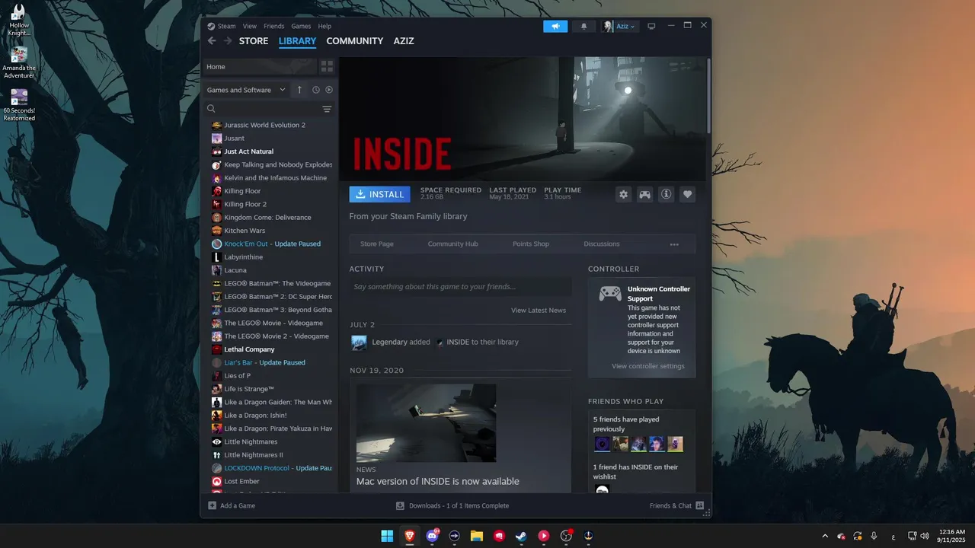The width and height of the screenshot is (975, 548).
Task: Open 60 Seconds! Reatomized desktop shortcut
Action: (x=19, y=105)
